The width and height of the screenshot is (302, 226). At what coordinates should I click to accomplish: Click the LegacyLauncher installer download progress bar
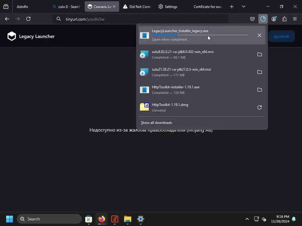[x=200, y=35]
